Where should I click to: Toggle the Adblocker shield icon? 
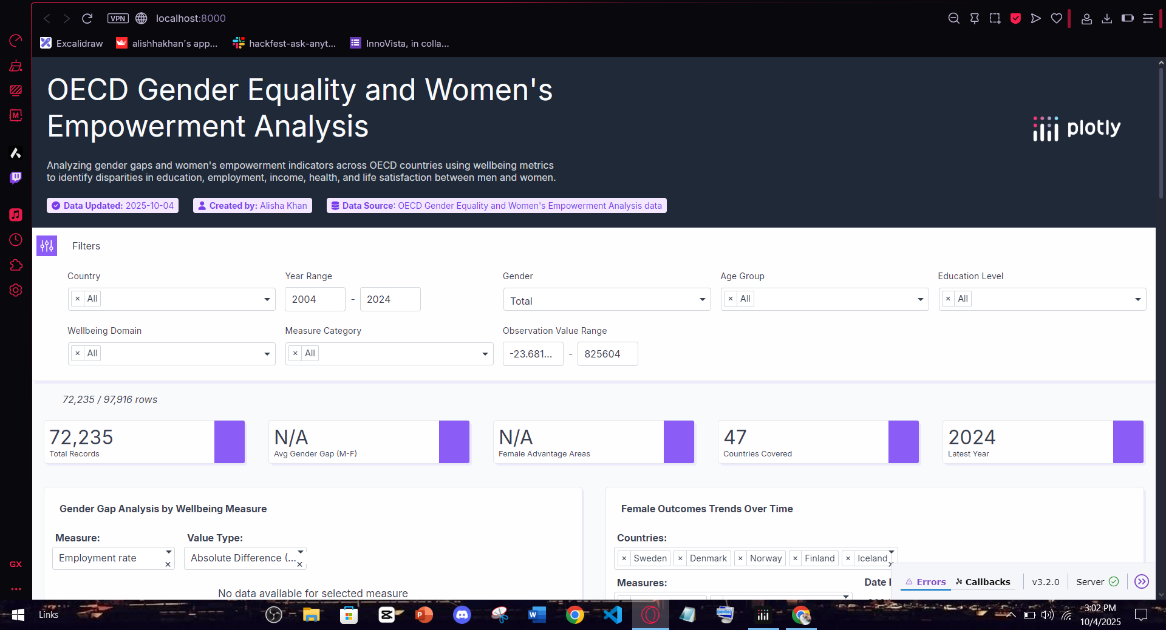pyautogui.click(x=1015, y=18)
